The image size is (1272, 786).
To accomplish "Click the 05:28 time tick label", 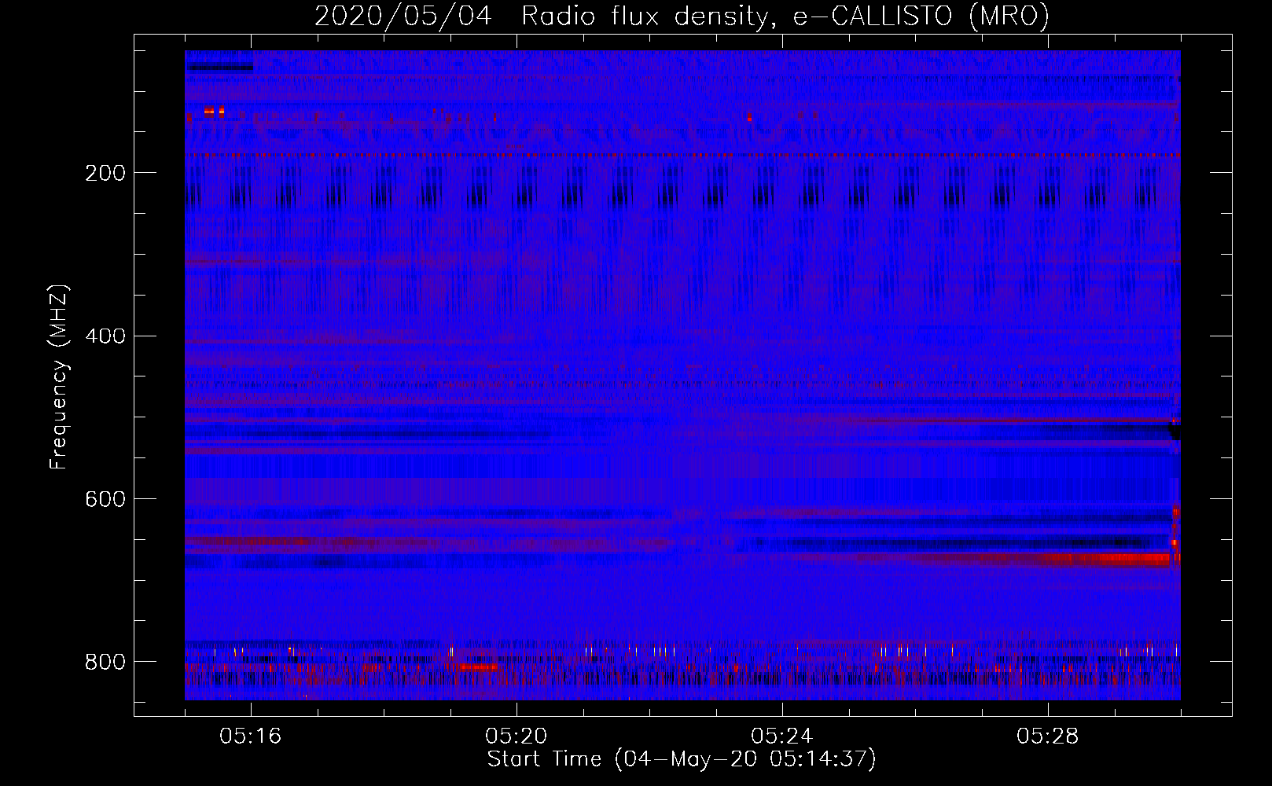I will click(1048, 736).
